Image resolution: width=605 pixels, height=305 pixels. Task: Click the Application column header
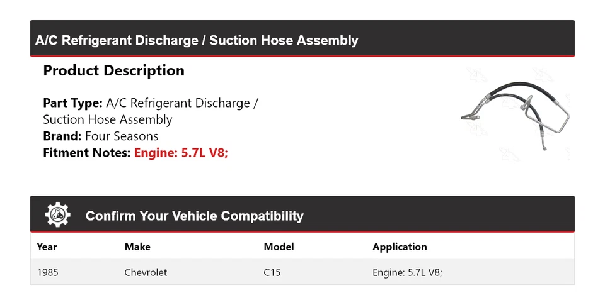click(x=400, y=247)
